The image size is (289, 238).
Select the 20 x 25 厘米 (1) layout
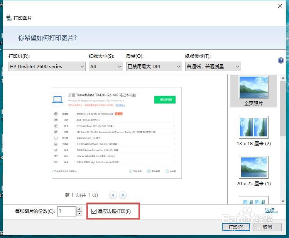pos(254,171)
